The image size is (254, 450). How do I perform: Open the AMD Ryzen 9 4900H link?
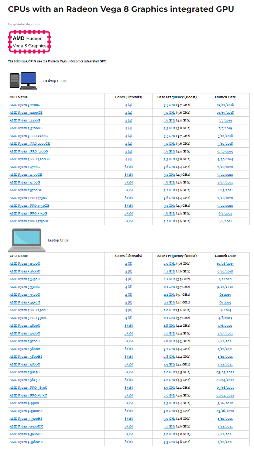click(25, 403)
